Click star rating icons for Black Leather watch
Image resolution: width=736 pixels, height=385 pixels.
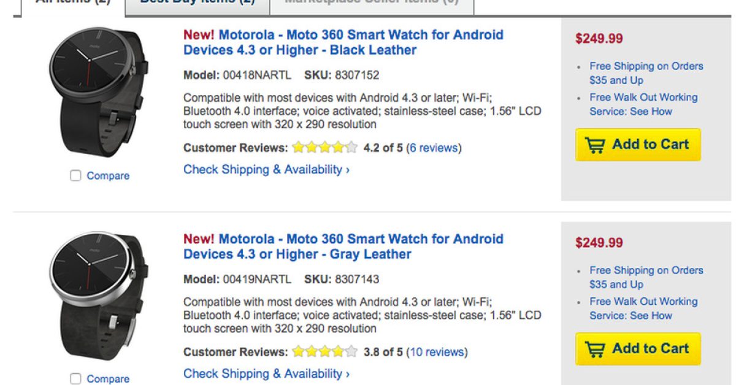(x=324, y=148)
